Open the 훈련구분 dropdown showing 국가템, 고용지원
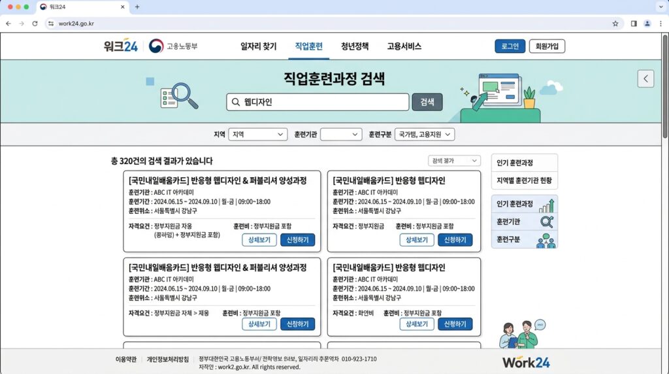The height and width of the screenshot is (374, 669). tap(425, 135)
